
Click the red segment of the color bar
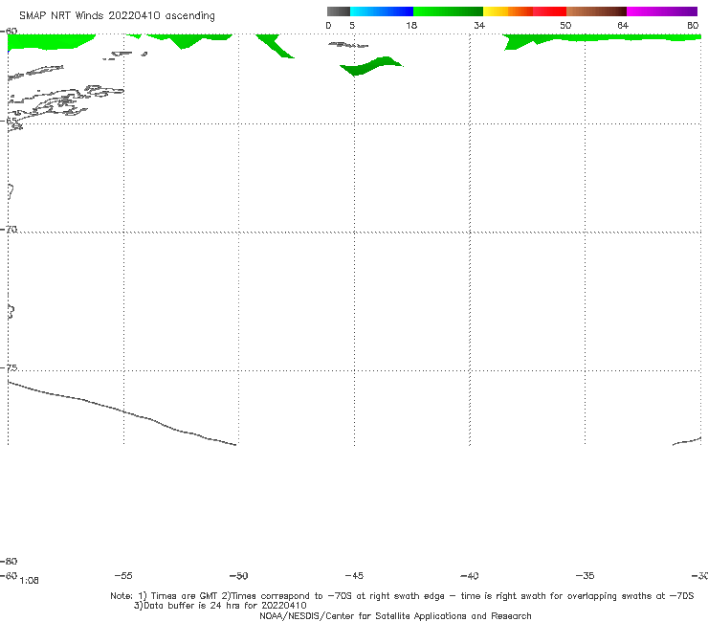click(549, 11)
